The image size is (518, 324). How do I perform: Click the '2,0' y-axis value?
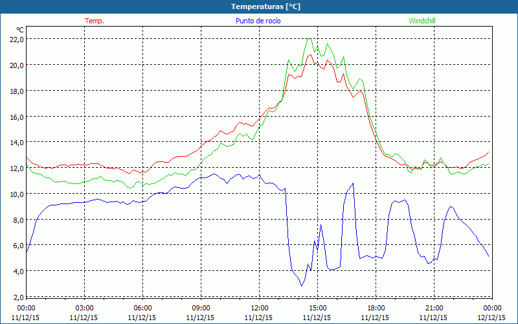[18, 297]
